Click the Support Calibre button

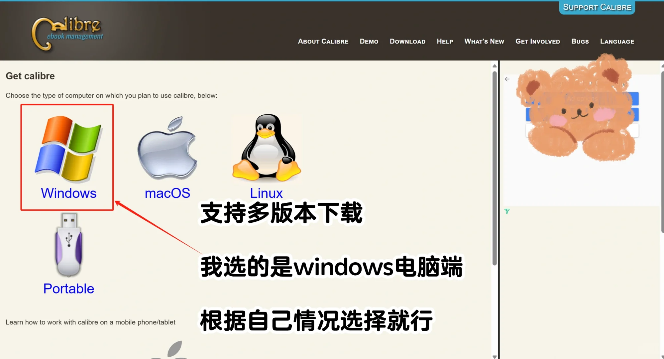click(x=597, y=7)
